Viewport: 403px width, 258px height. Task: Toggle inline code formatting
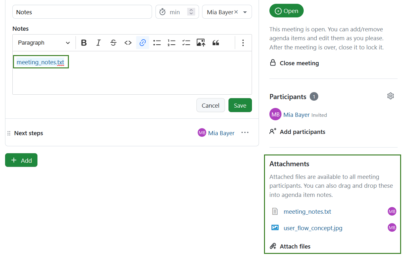(x=128, y=43)
